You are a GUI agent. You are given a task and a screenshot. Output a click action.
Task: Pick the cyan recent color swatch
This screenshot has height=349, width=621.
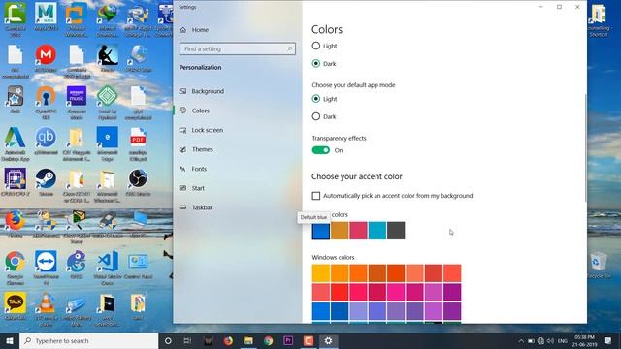(377, 231)
